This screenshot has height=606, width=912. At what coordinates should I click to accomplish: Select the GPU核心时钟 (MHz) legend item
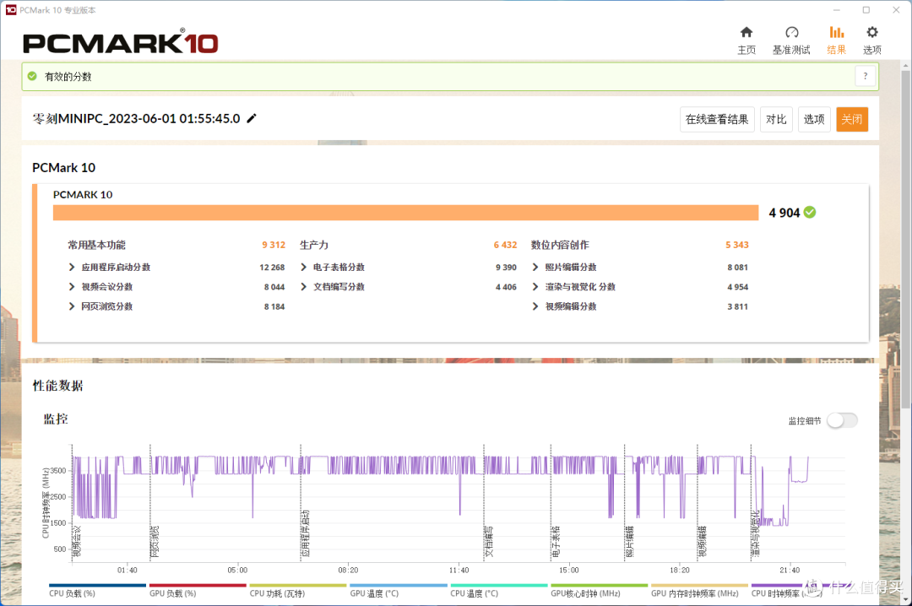point(599,590)
